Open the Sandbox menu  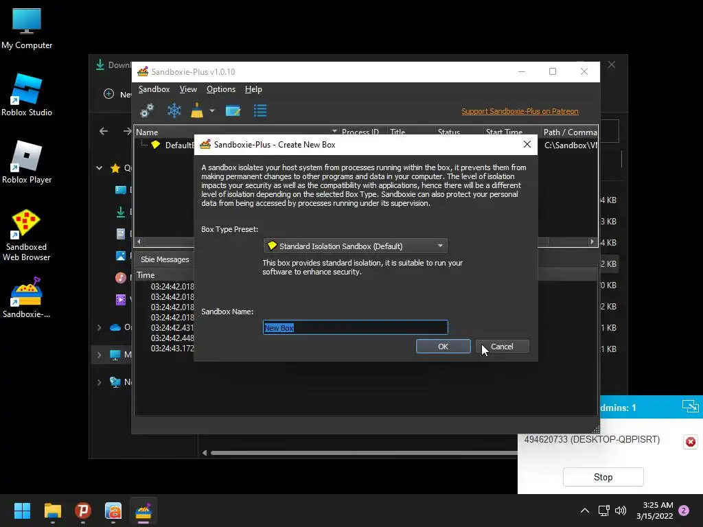tap(154, 89)
